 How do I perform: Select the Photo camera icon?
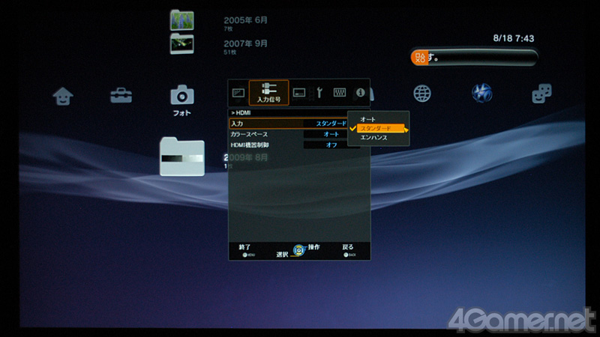click(x=182, y=95)
